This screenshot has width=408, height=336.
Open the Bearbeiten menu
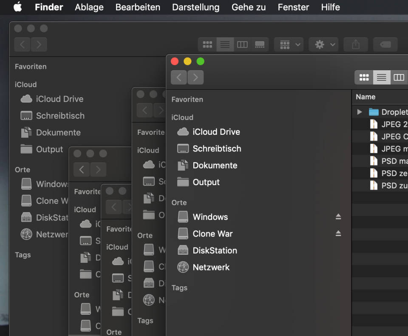[x=138, y=7]
